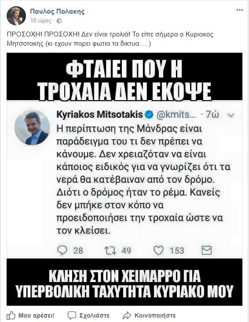Viewport: 249px width, 322px height.
Task: Open the three-dots post options menu
Action: [239, 10]
